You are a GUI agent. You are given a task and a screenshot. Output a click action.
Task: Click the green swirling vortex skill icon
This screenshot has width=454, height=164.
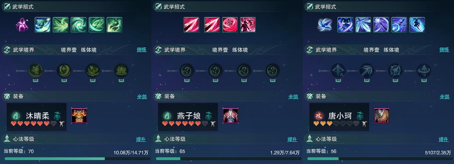(78, 25)
